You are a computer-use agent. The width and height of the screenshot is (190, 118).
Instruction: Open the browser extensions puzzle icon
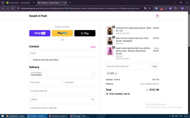click(x=175, y=8)
